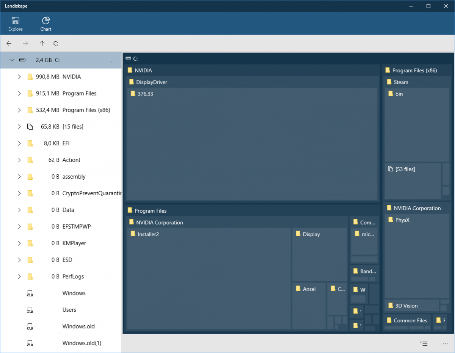Select the Explore toolbar icon
455x353 pixels.
[15, 23]
